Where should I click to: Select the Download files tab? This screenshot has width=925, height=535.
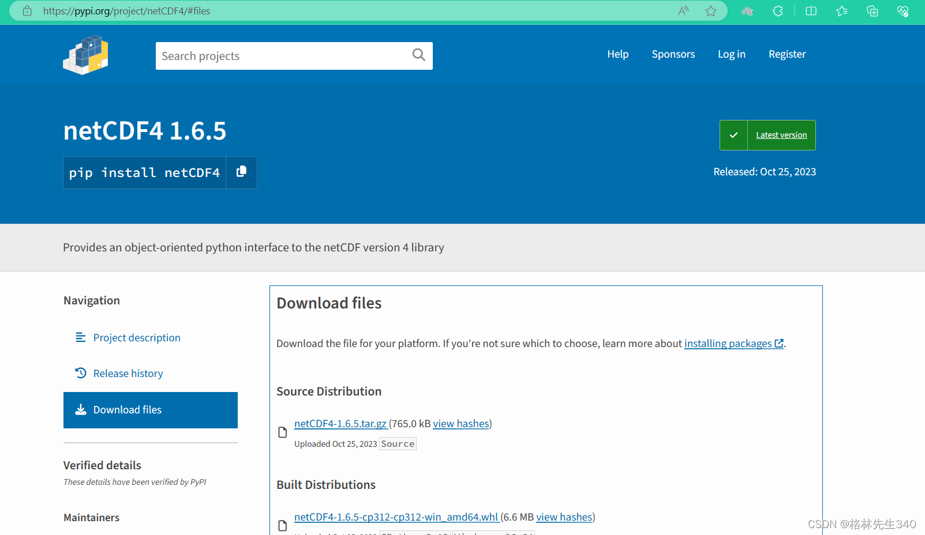(x=151, y=410)
